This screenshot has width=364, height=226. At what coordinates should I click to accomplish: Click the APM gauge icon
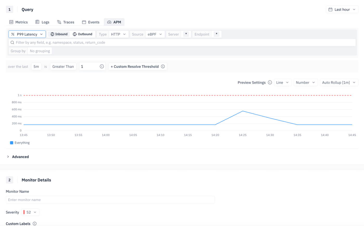109,22
